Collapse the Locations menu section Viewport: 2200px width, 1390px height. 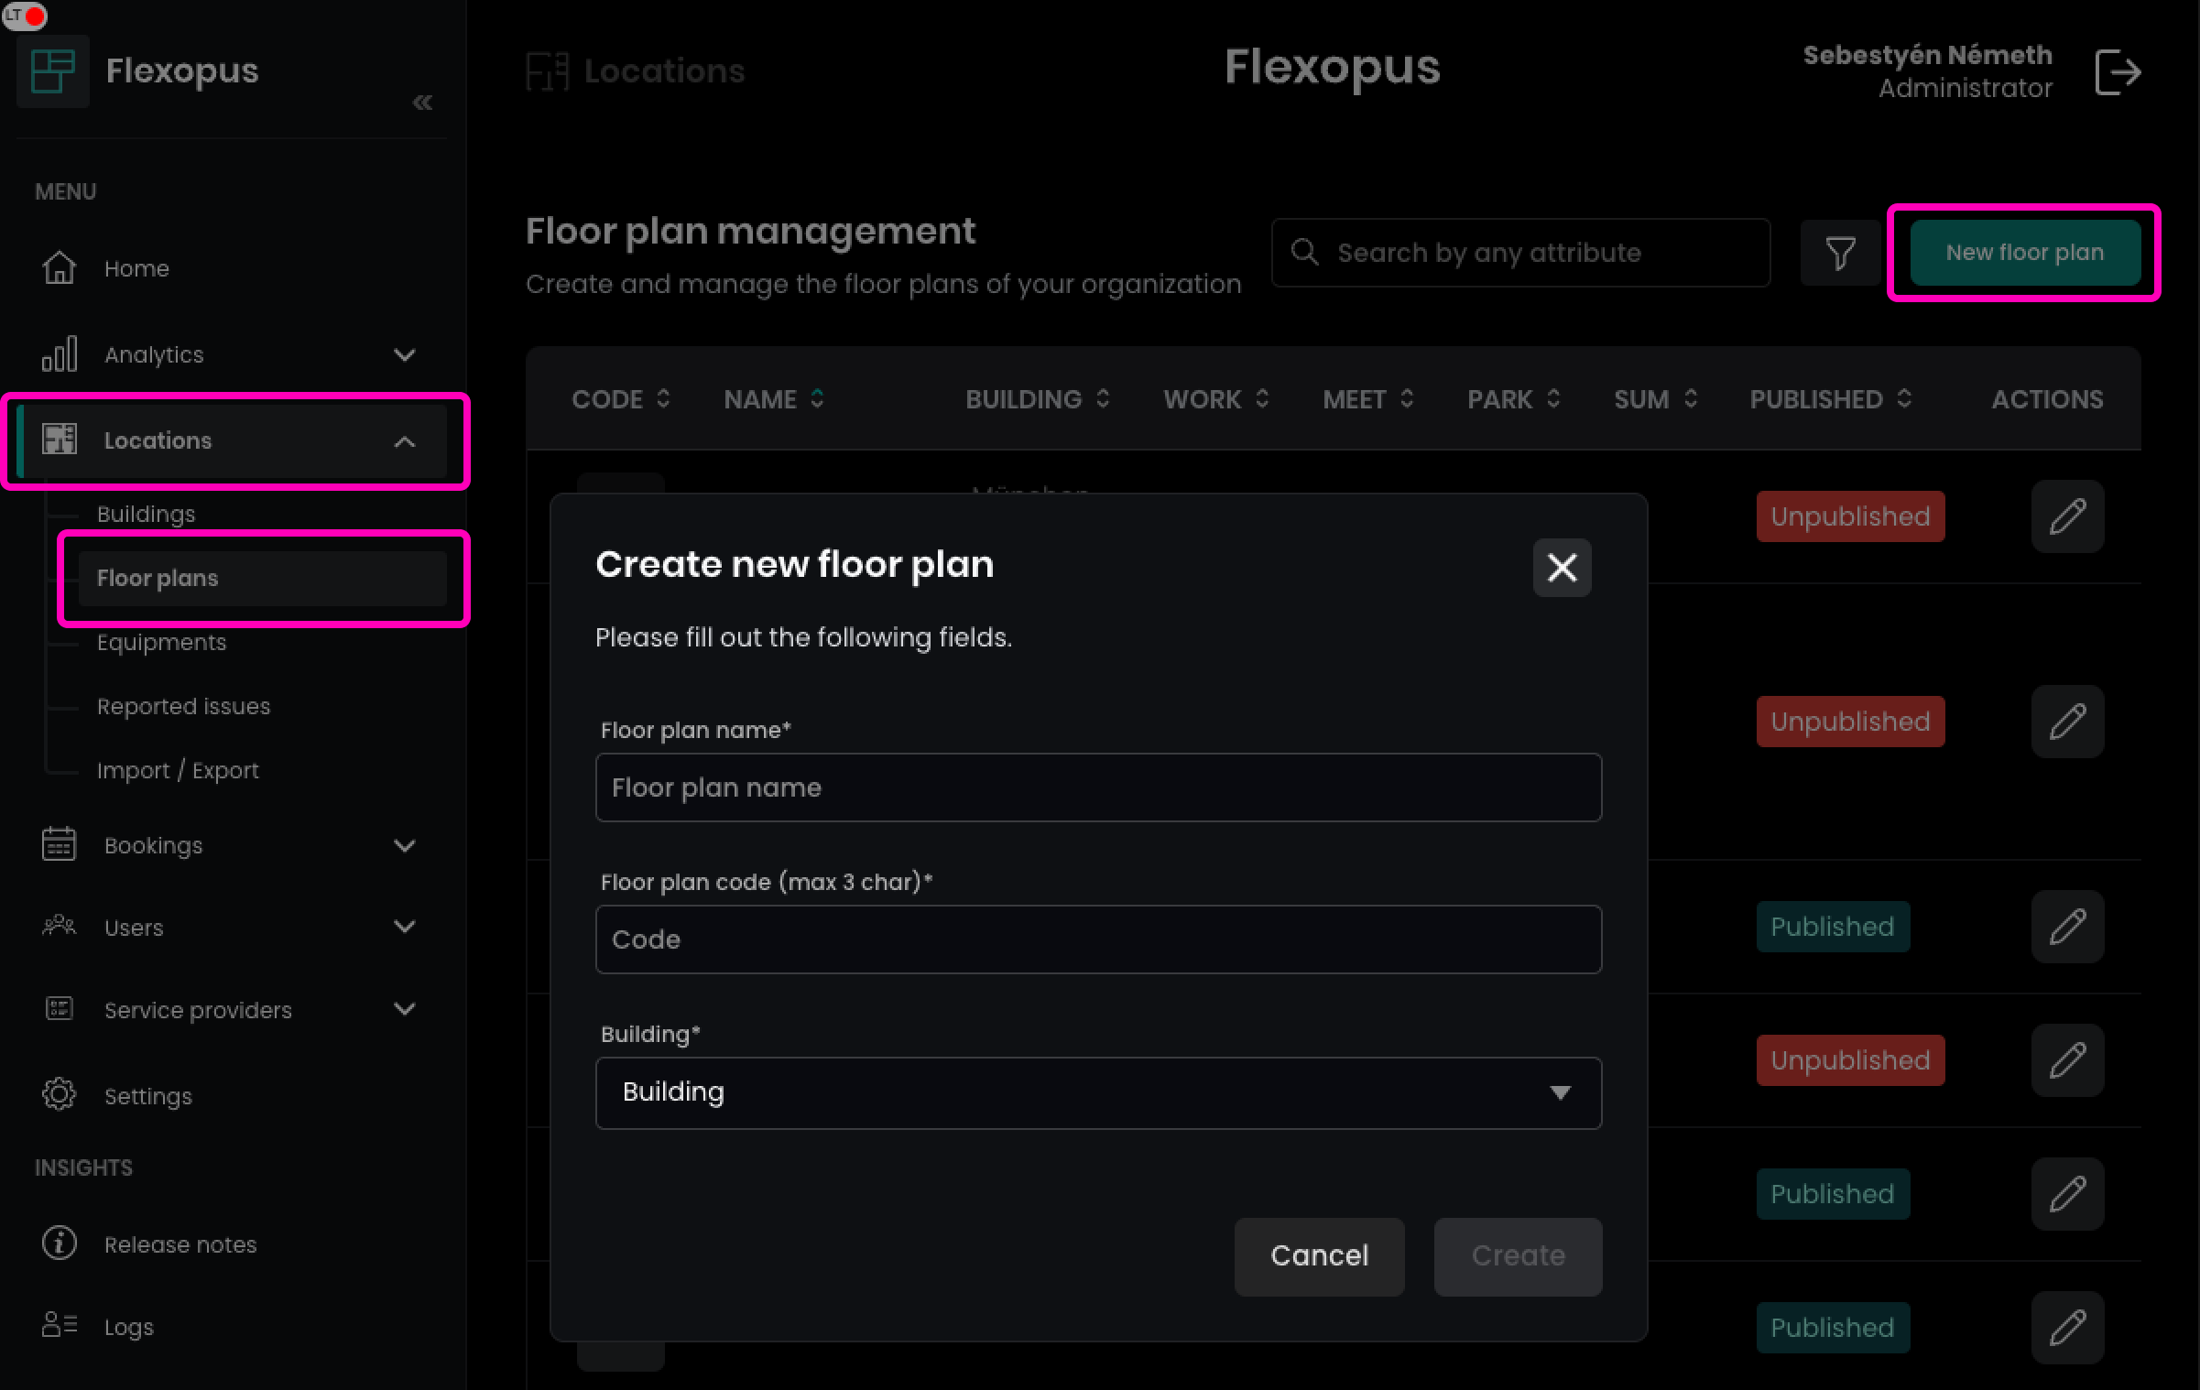(404, 441)
